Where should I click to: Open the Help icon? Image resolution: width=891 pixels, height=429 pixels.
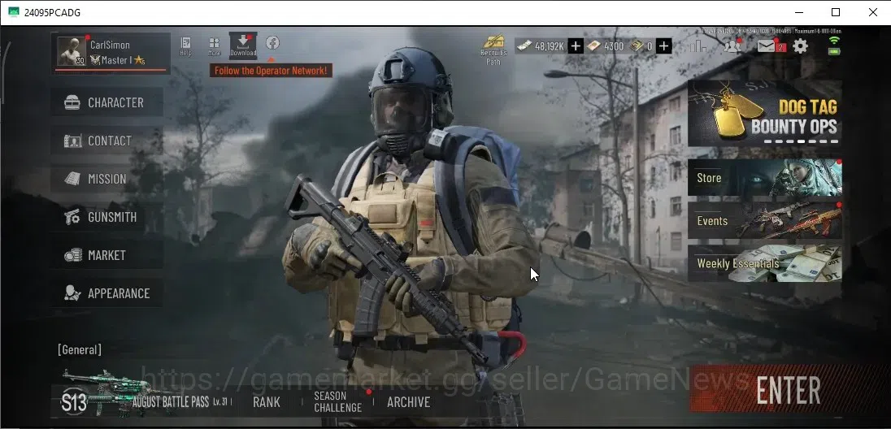185,46
